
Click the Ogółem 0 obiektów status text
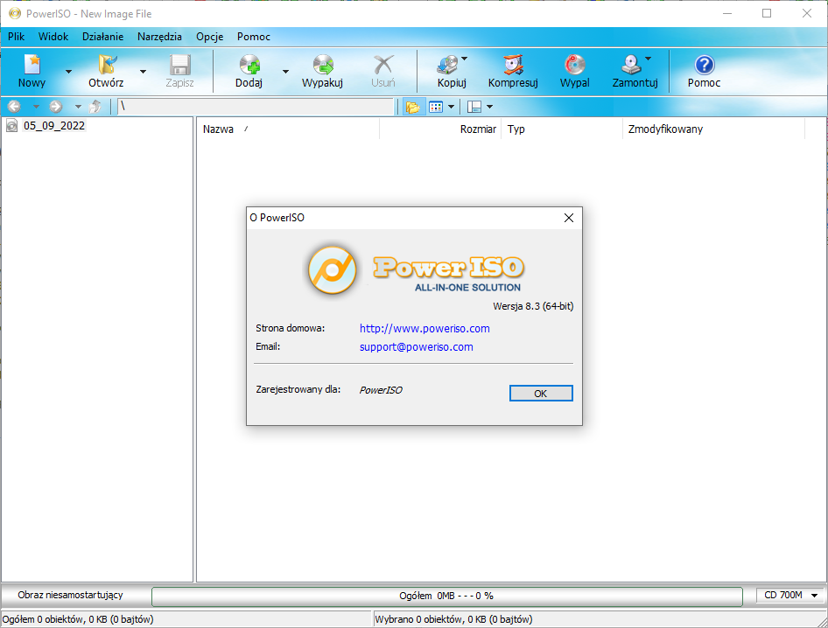[78, 619]
